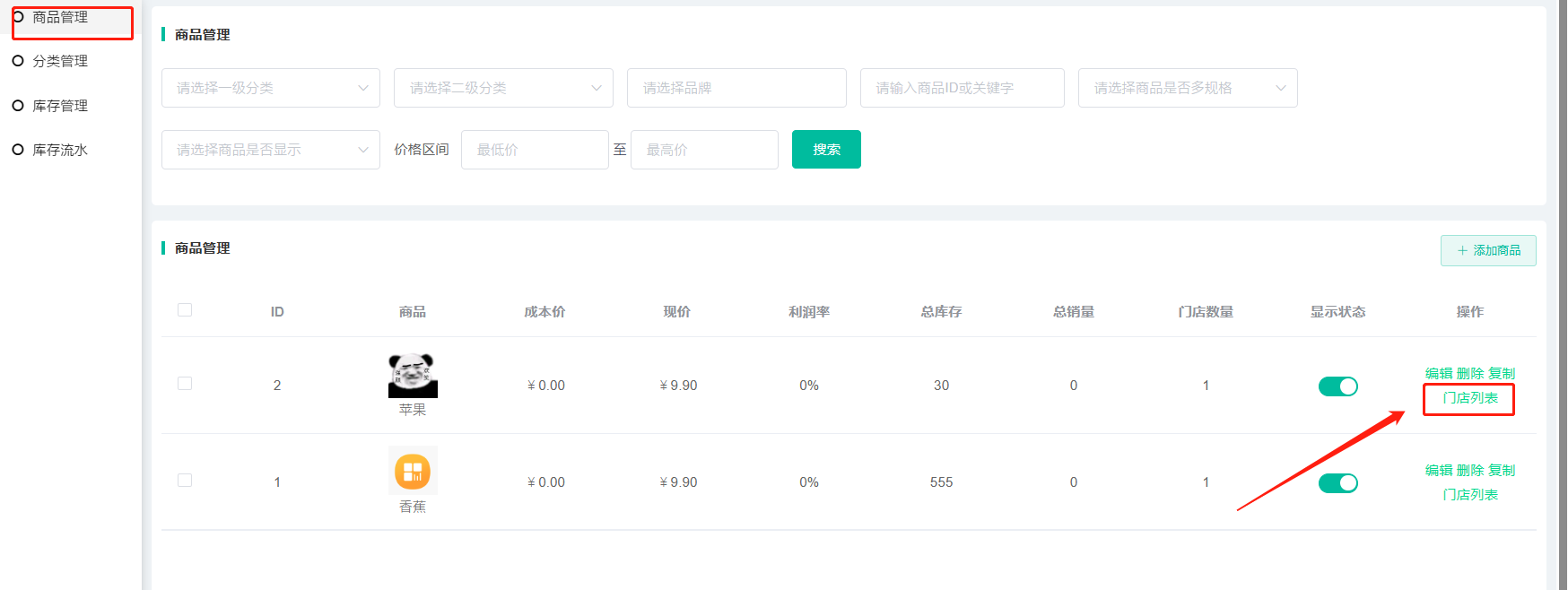This screenshot has width=1568, height=590.
Task: Toggle display status switch for 苹果
Action: pos(1337,386)
